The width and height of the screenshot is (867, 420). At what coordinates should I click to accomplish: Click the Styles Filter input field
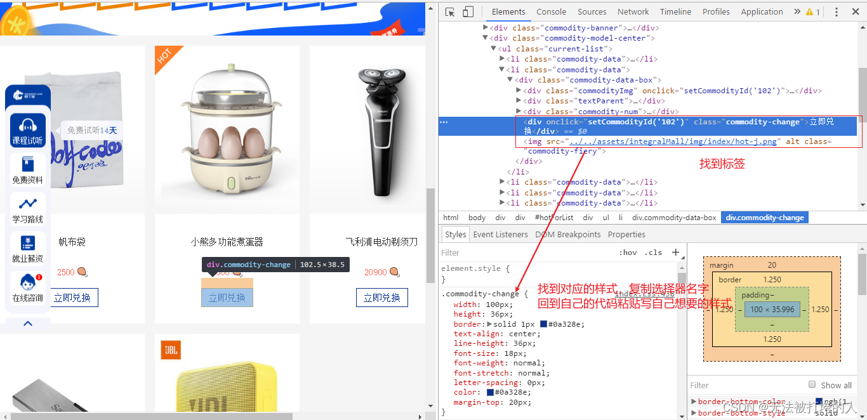click(527, 253)
